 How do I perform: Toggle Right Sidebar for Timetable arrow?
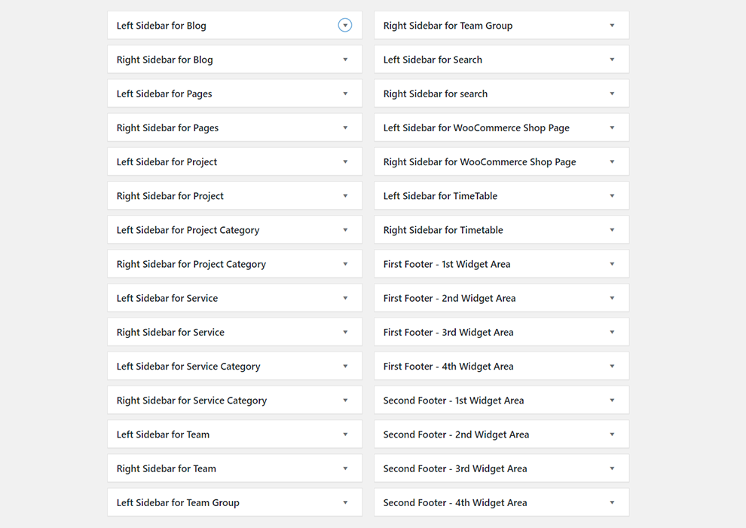pyautogui.click(x=612, y=230)
